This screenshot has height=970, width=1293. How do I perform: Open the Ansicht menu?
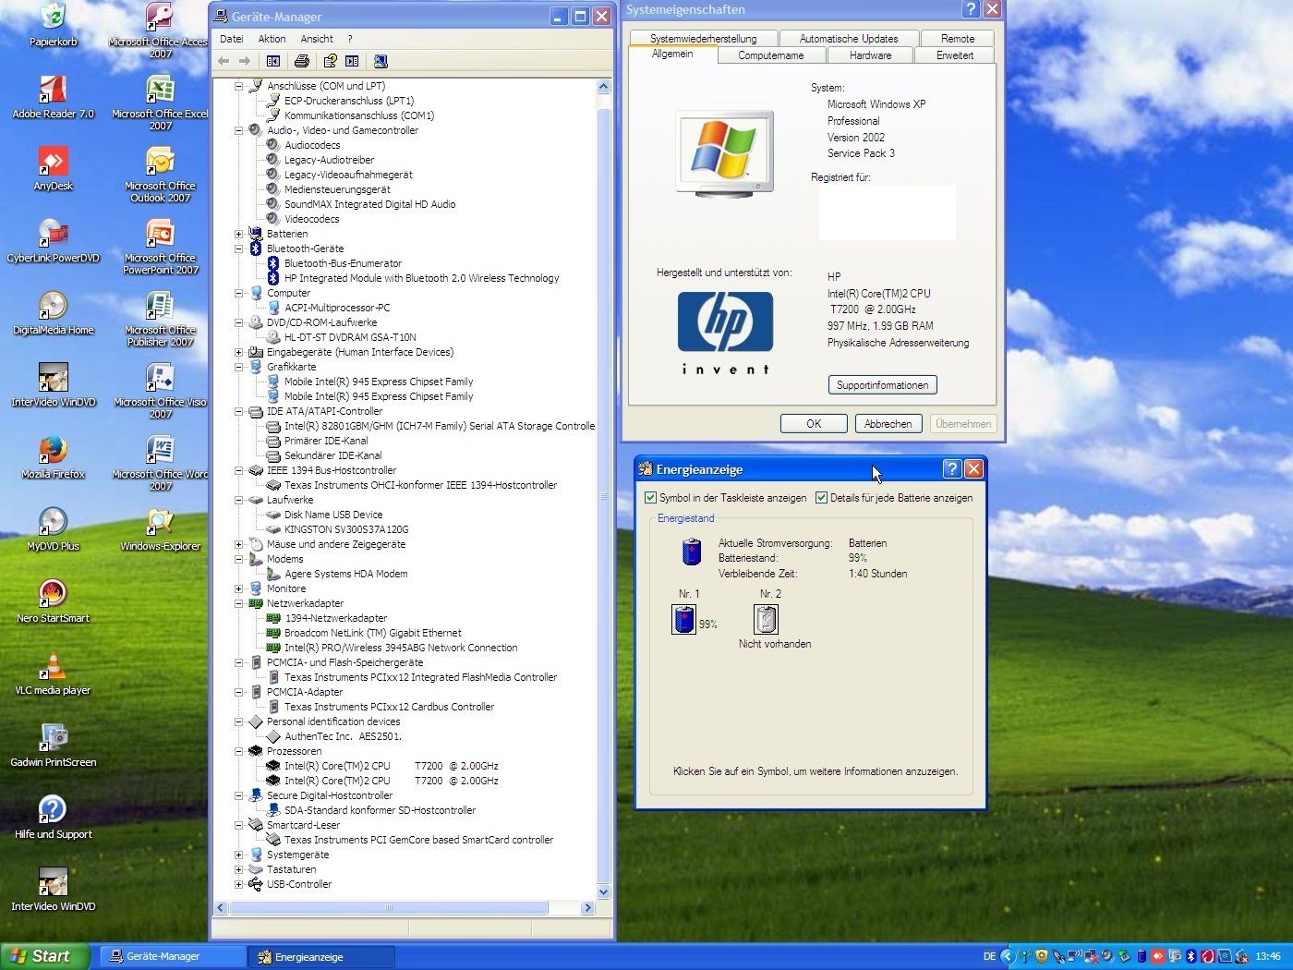pyautogui.click(x=317, y=39)
